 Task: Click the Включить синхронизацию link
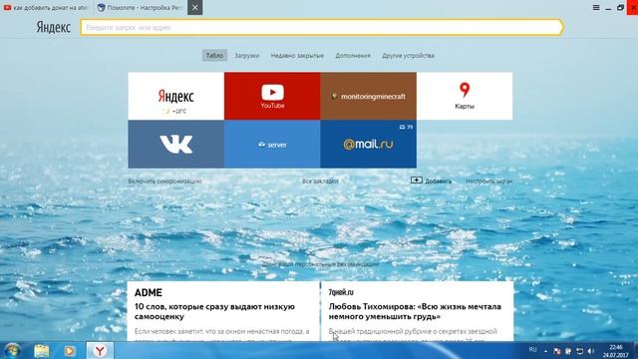[x=164, y=181]
